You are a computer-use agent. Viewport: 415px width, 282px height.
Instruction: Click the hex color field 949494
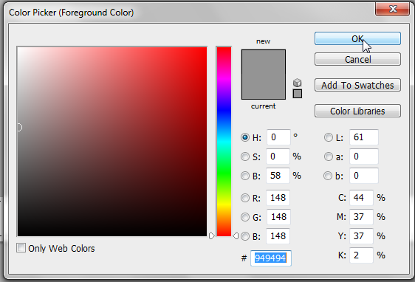coord(271,258)
